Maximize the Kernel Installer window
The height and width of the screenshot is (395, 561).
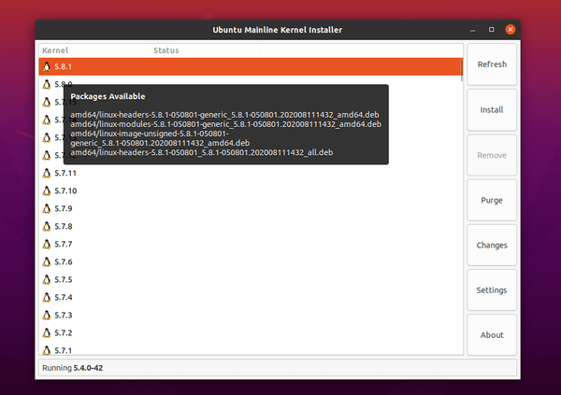tap(491, 29)
